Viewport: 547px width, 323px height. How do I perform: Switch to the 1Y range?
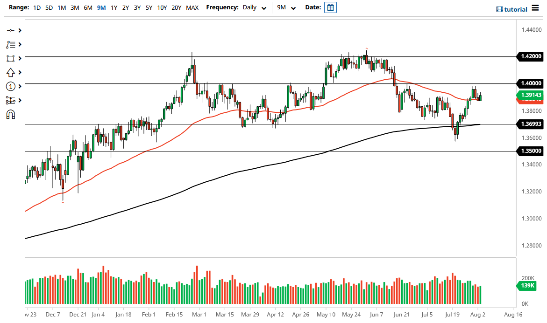pos(114,7)
